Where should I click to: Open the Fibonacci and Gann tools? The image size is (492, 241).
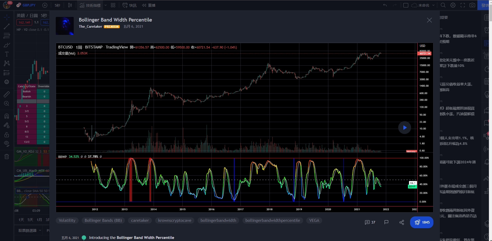pos(7,35)
